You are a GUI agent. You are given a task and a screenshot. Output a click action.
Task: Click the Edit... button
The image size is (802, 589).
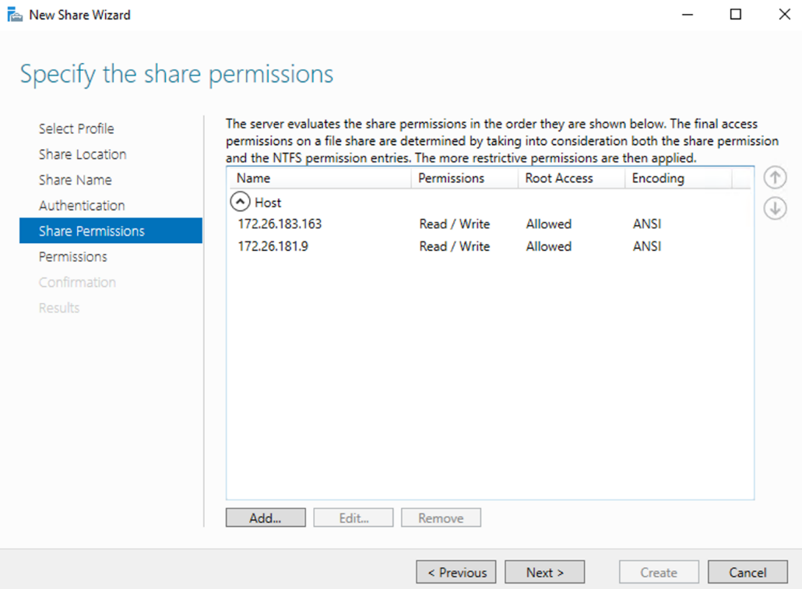click(x=353, y=517)
